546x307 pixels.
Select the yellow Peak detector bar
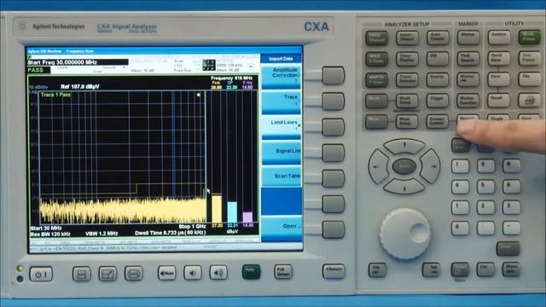tap(217, 208)
